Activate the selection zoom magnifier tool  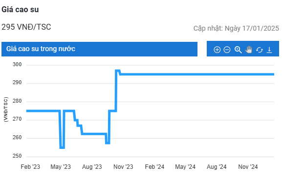click(238, 50)
